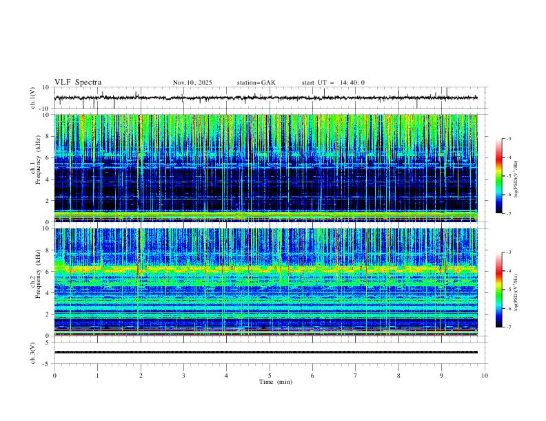Click the "-7" tick on ch.1 color bar
This screenshot has height=421, width=546.
[x=508, y=213]
